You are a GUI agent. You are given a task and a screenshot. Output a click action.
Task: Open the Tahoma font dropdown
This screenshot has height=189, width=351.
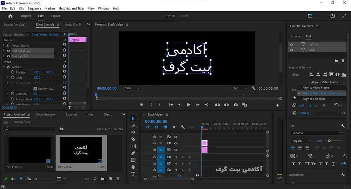317,133
